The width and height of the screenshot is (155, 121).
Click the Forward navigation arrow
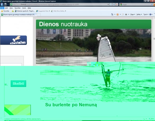tap(5, 4)
